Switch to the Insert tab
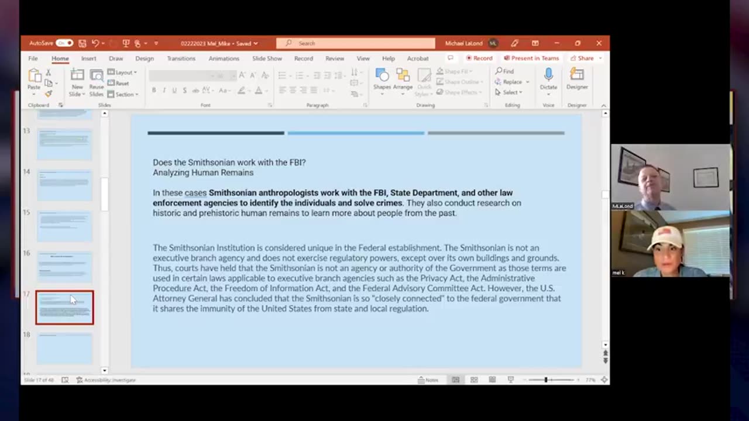The width and height of the screenshot is (749, 421). point(88,58)
